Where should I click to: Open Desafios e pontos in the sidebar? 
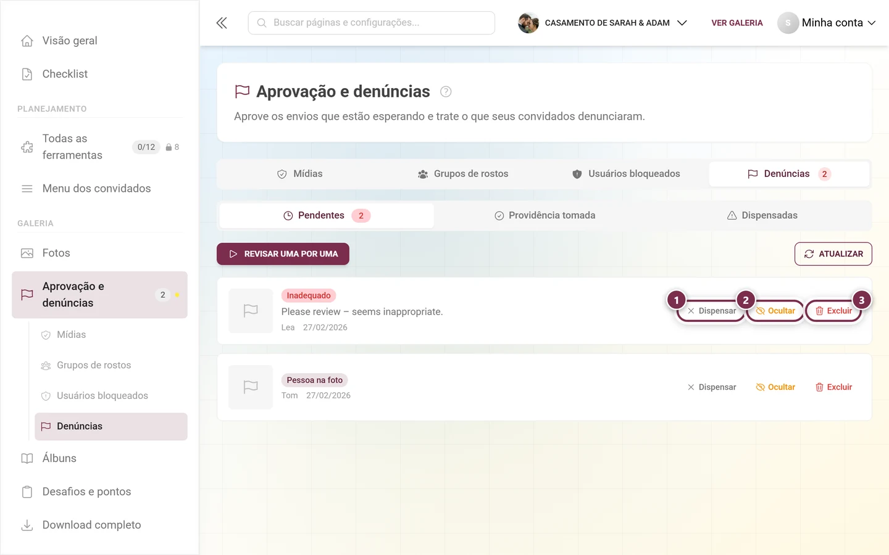coord(99,491)
